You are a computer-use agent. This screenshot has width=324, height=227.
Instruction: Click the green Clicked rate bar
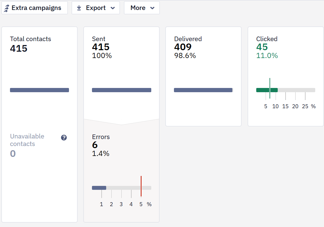click(x=267, y=90)
